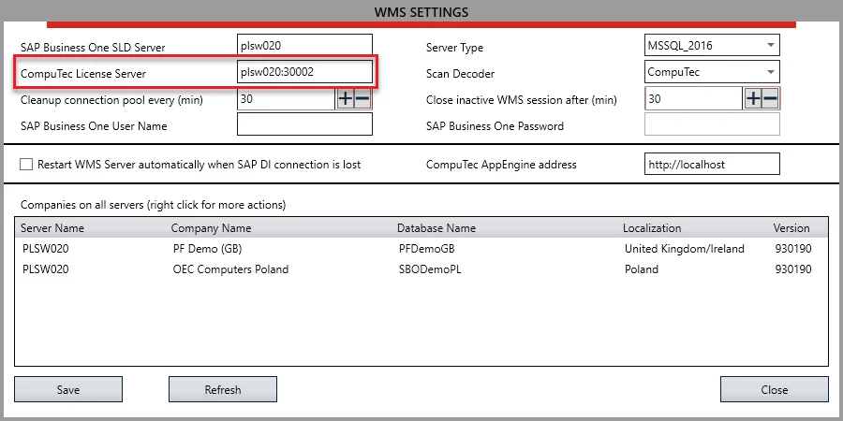
Task: Sort by the Company Name column header
Action: click(211, 227)
